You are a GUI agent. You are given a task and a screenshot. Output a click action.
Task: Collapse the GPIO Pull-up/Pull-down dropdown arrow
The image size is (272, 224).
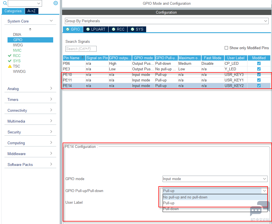coord(264,191)
